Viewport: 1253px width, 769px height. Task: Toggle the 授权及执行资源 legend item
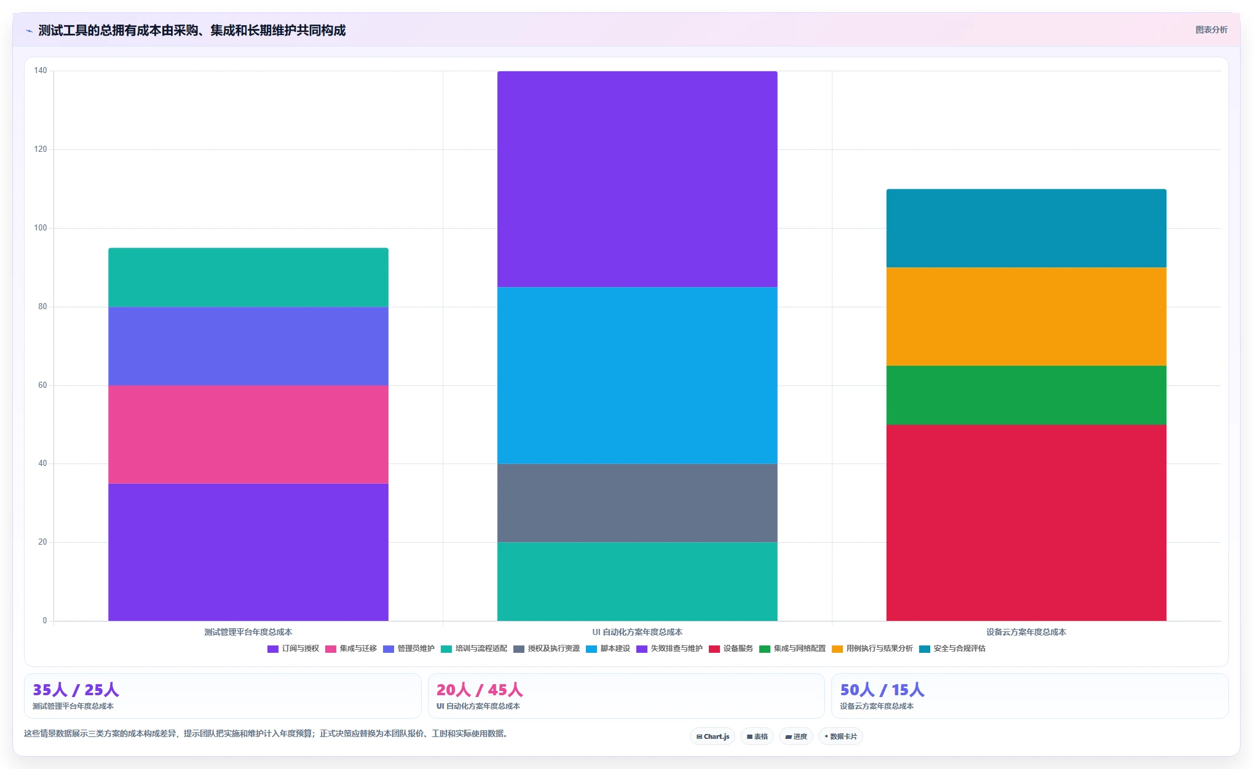[x=547, y=649]
